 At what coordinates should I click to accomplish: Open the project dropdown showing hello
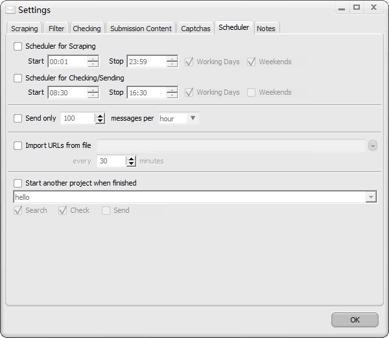click(x=371, y=197)
